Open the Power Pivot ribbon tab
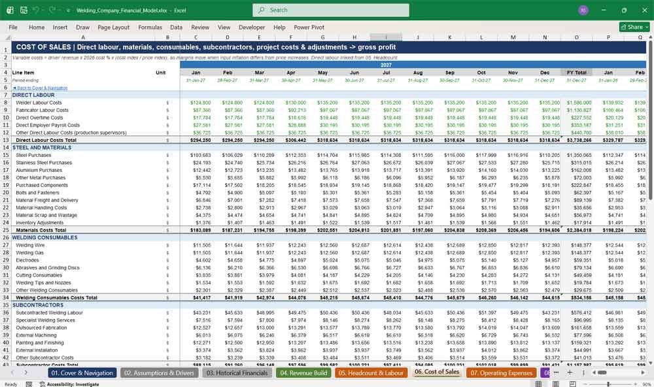The height and width of the screenshot is (387, 654). coord(309,27)
